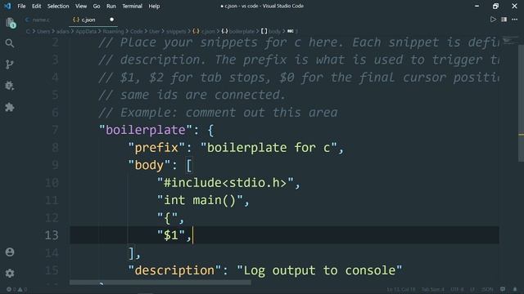Click the boilerplate breadcrumb segment
This screenshot has width=524, height=294.
click(x=238, y=31)
